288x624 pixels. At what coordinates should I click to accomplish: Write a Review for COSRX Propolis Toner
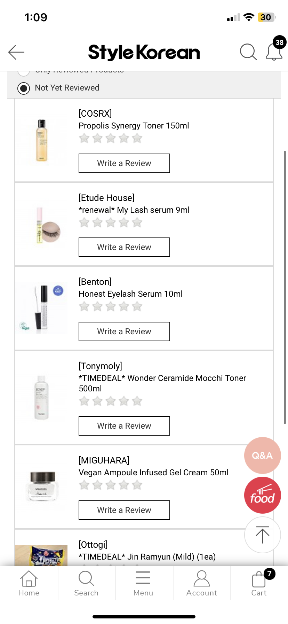124,163
